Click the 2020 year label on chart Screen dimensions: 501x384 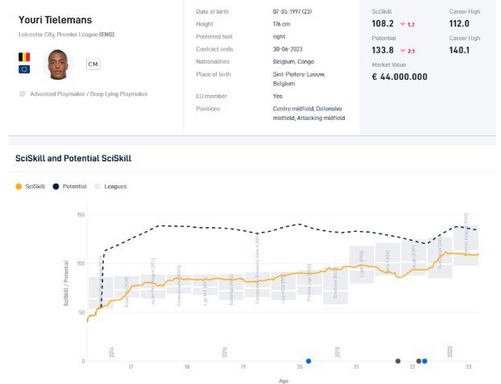point(449,352)
